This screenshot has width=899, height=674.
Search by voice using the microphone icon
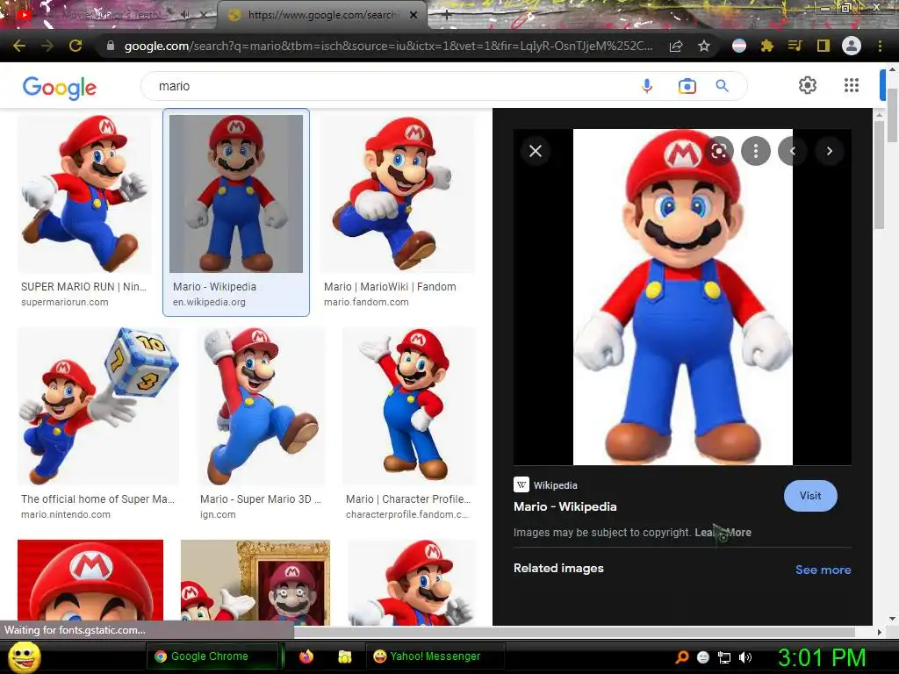click(x=647, y=86)
